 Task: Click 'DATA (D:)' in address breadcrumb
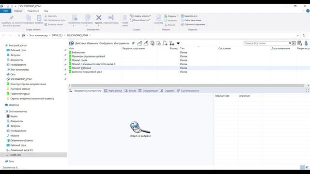click(x=57, y=35)
